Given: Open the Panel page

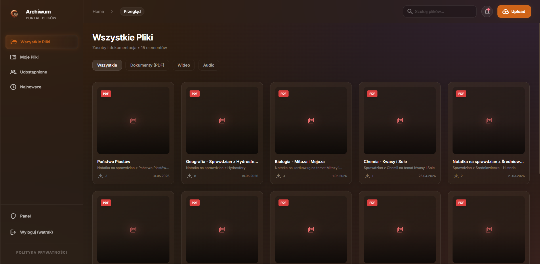Looking at the screenshot, I should (x=42, y=216).
